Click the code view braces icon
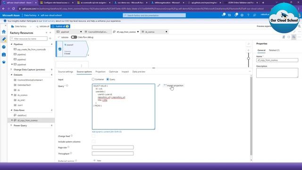The width and height of the screenshot is (302, 170). (288, 37)
